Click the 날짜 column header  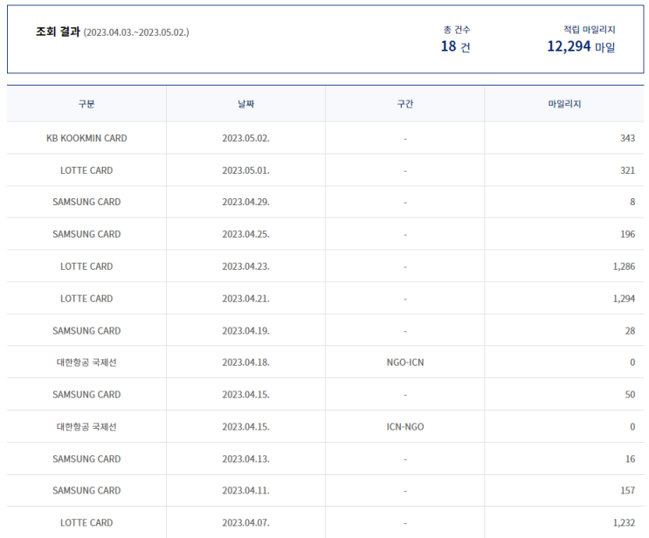[x=245, y=104]
